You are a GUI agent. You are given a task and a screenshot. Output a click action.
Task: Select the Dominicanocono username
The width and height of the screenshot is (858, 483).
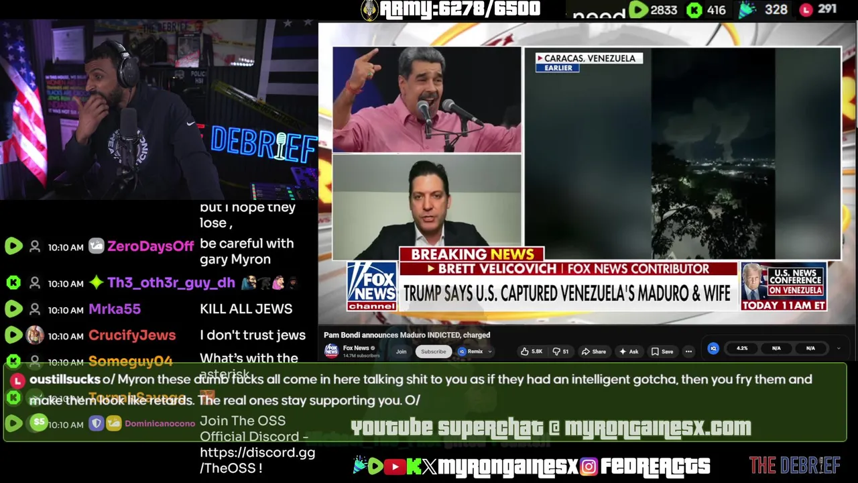160,424
